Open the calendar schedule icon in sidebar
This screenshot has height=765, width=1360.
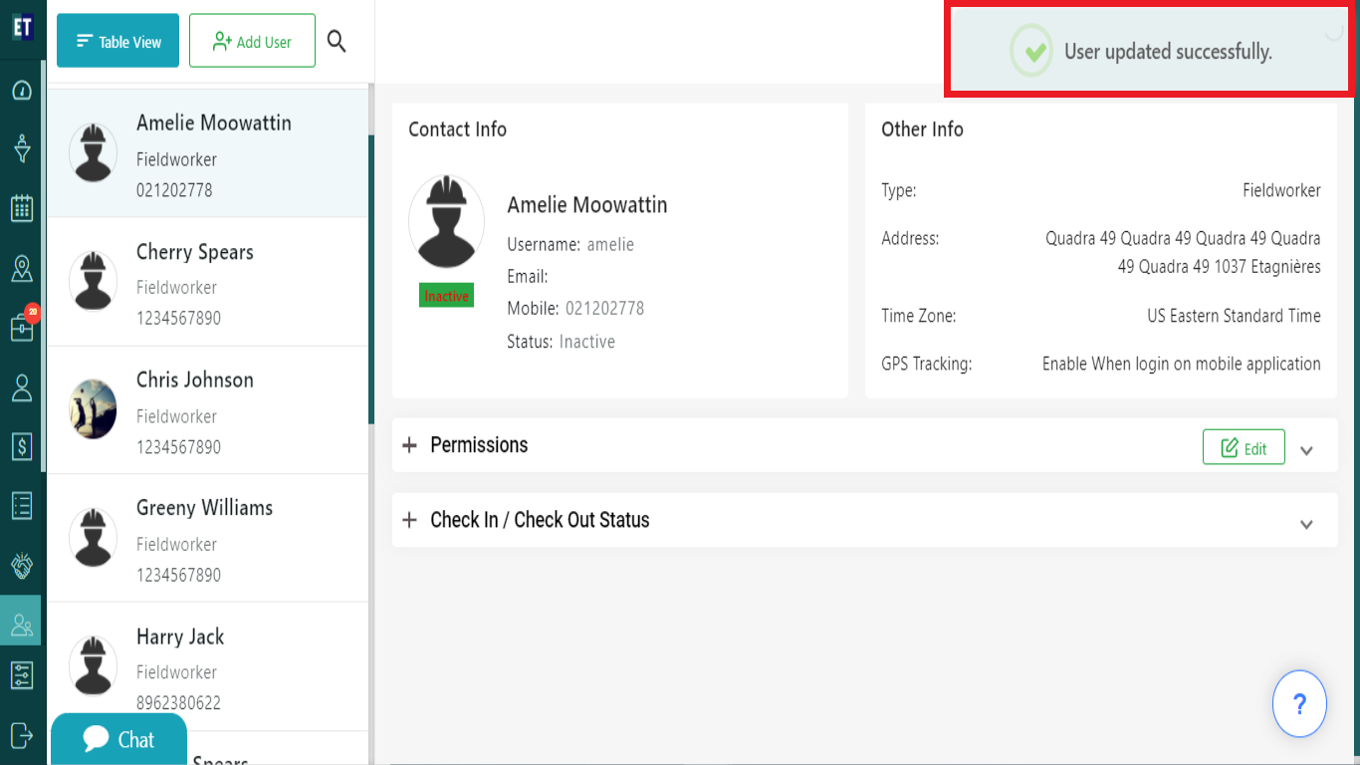click(x=22, y=208)
